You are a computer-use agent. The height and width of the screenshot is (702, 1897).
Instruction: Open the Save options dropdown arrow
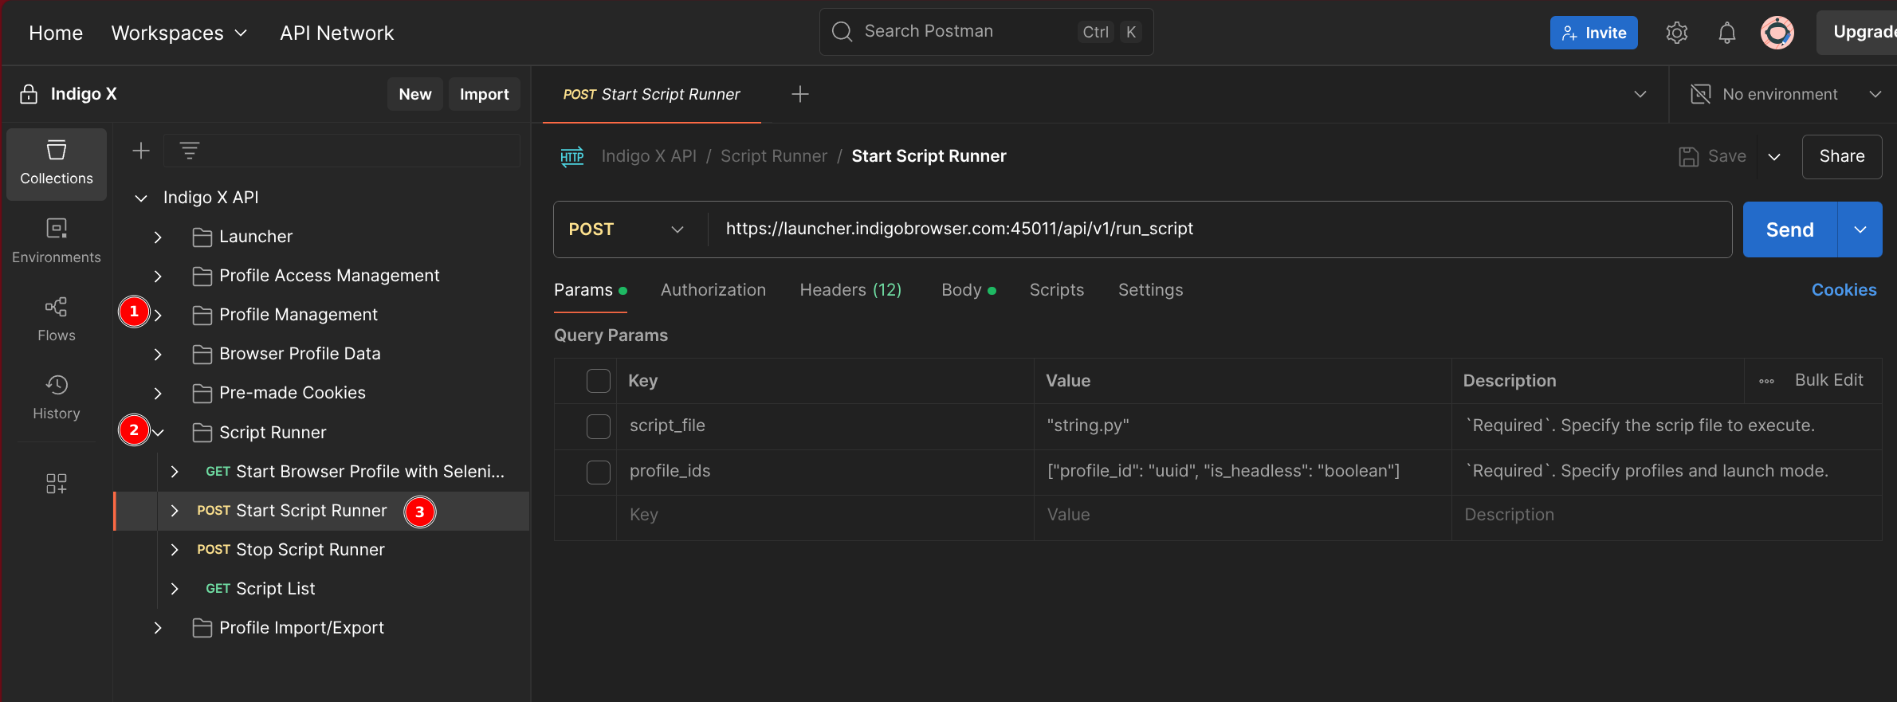click(1774, 157)
